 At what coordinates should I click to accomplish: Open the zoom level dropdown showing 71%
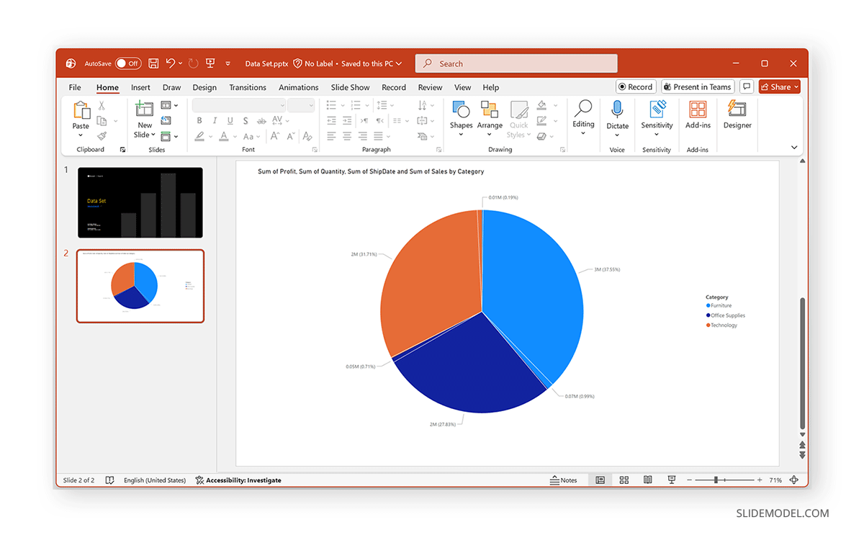click(775, 480)
